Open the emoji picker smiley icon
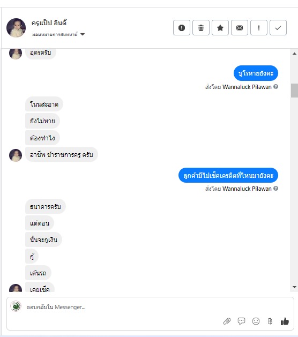Screen dimensions: 298x337 (x=256, y=321)
